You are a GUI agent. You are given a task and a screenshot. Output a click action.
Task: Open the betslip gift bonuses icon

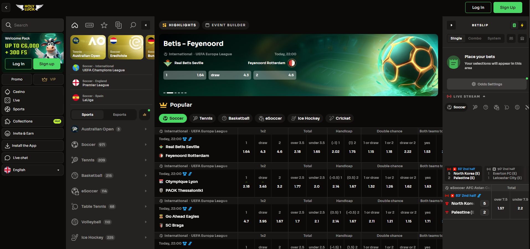click(x=522, y=38)
